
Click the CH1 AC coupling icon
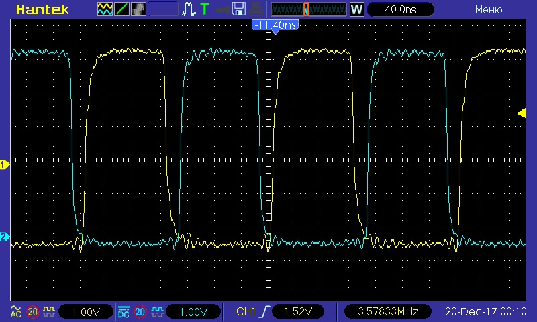pyautogui.click(x=15, y=311)
